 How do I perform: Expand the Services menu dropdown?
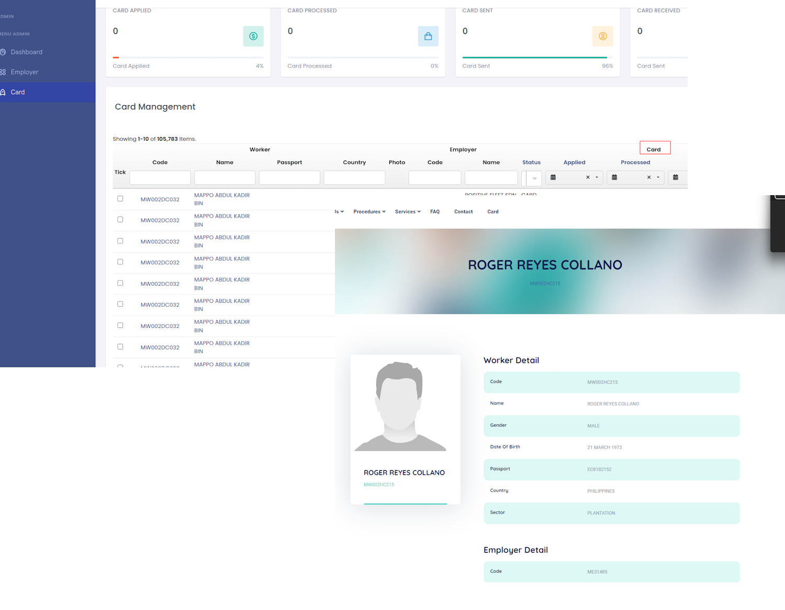(408, 212)
